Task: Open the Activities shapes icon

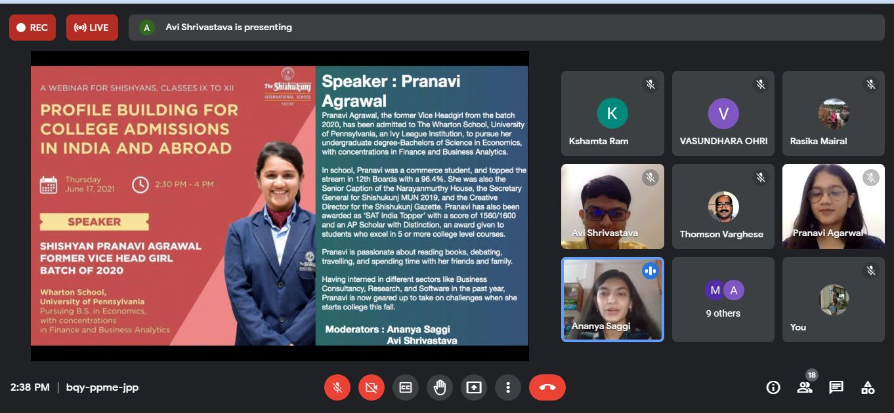Action: pyautogui.click(x=868, y=387)
